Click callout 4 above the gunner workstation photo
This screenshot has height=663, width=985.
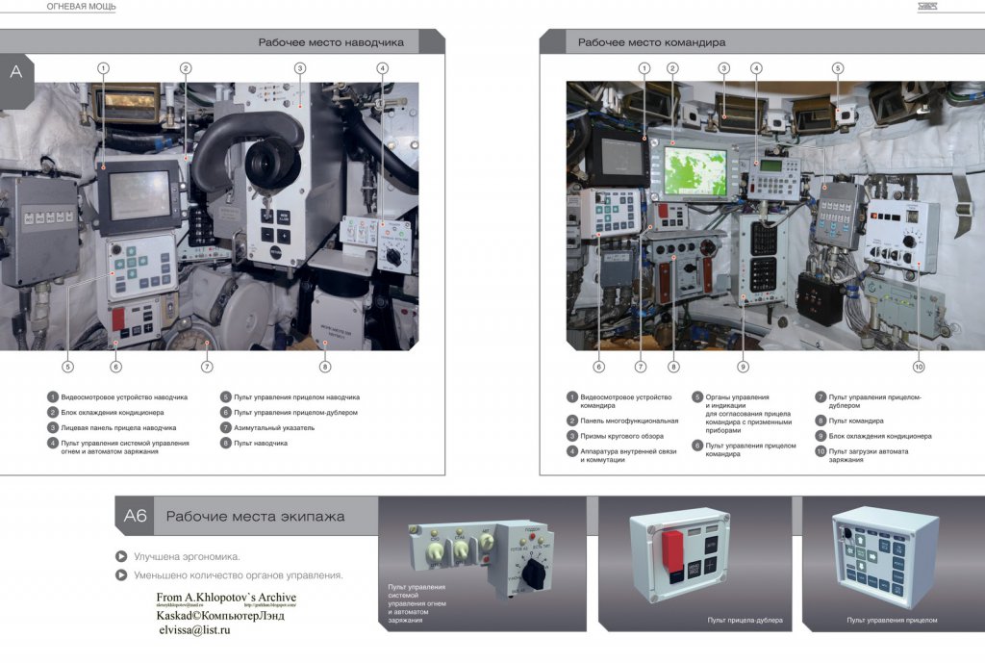coord(382,68)
